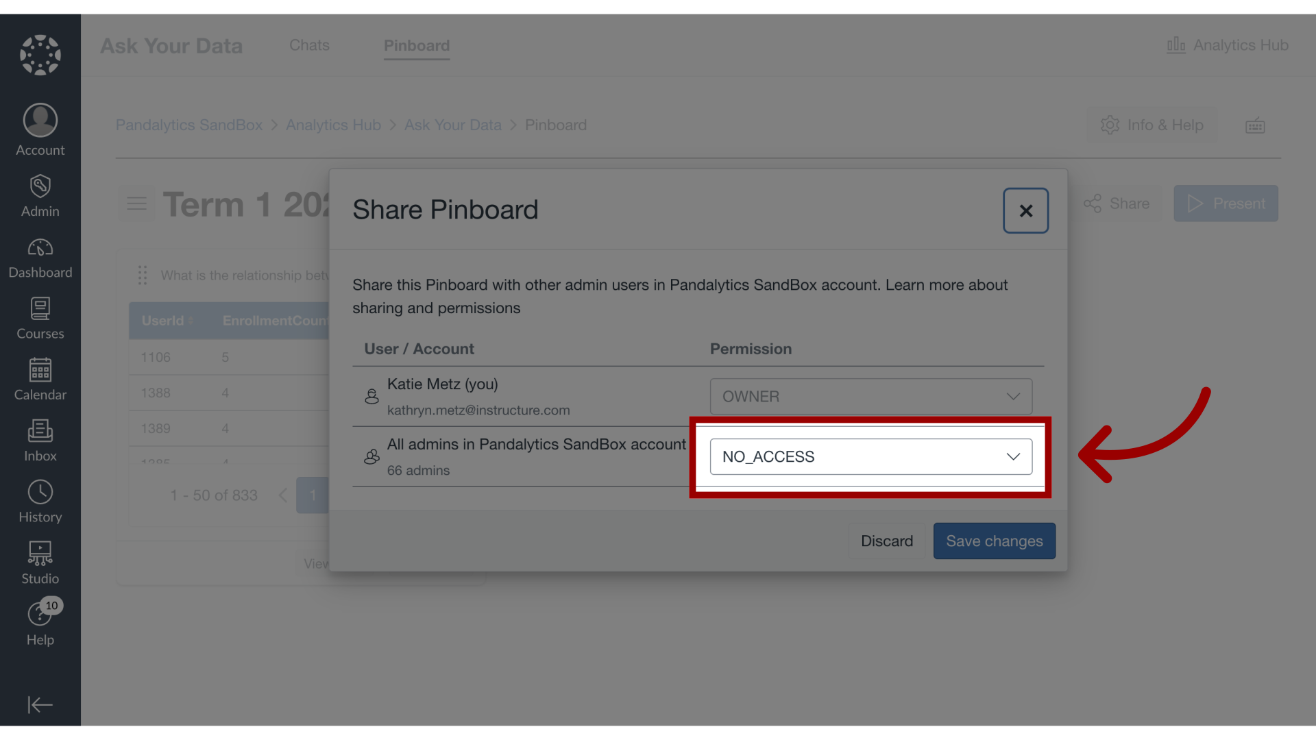Click the Discard button
Image resolution: width=1316 pixels, height=740 pixels.
coord(887,541)
